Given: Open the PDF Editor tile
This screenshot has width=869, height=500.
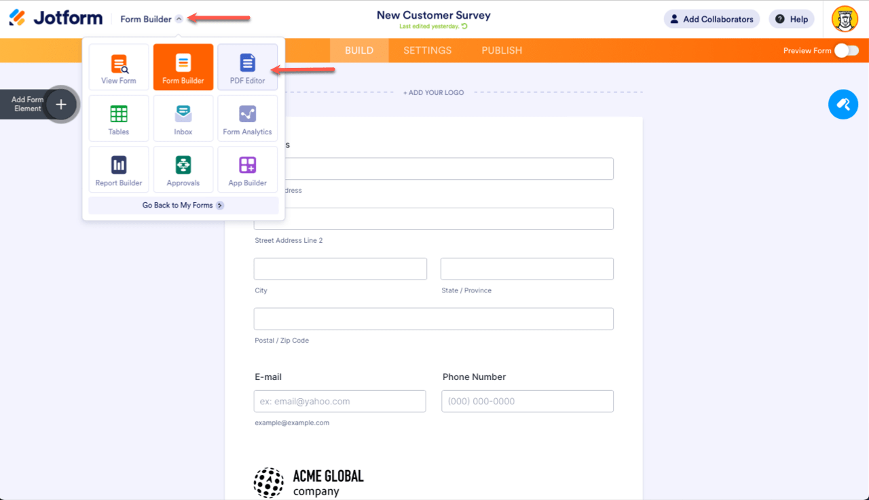Looking at the screenshot, I should pyautogui.click(x=248, y=67).
